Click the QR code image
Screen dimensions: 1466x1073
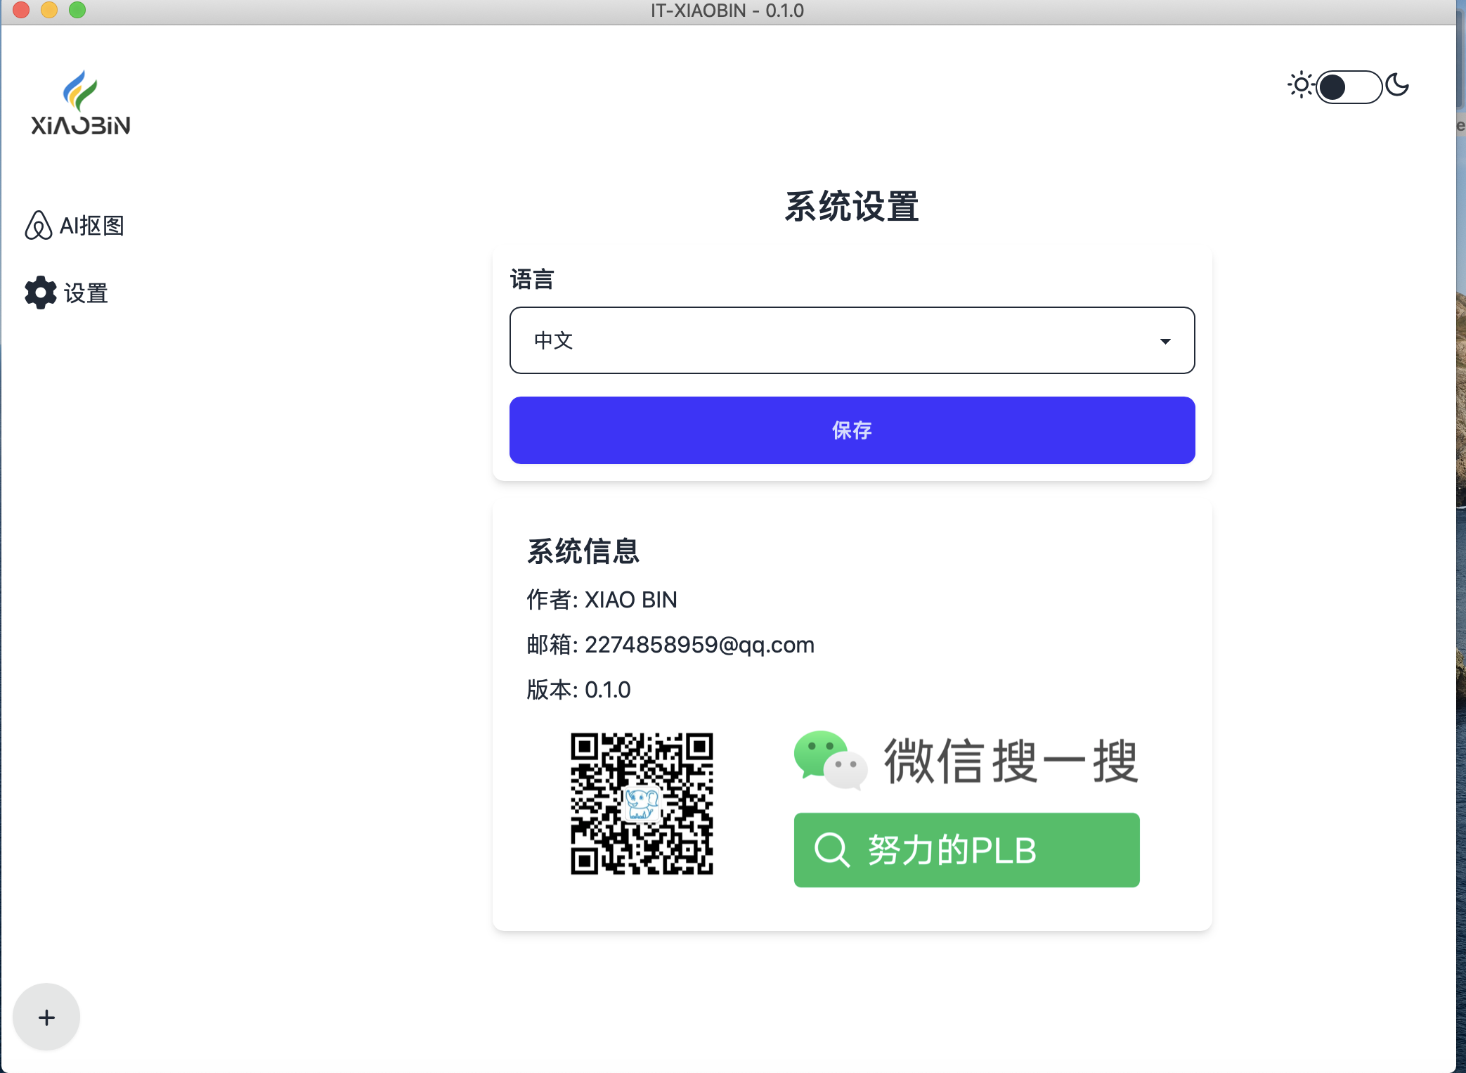[641, 803]
